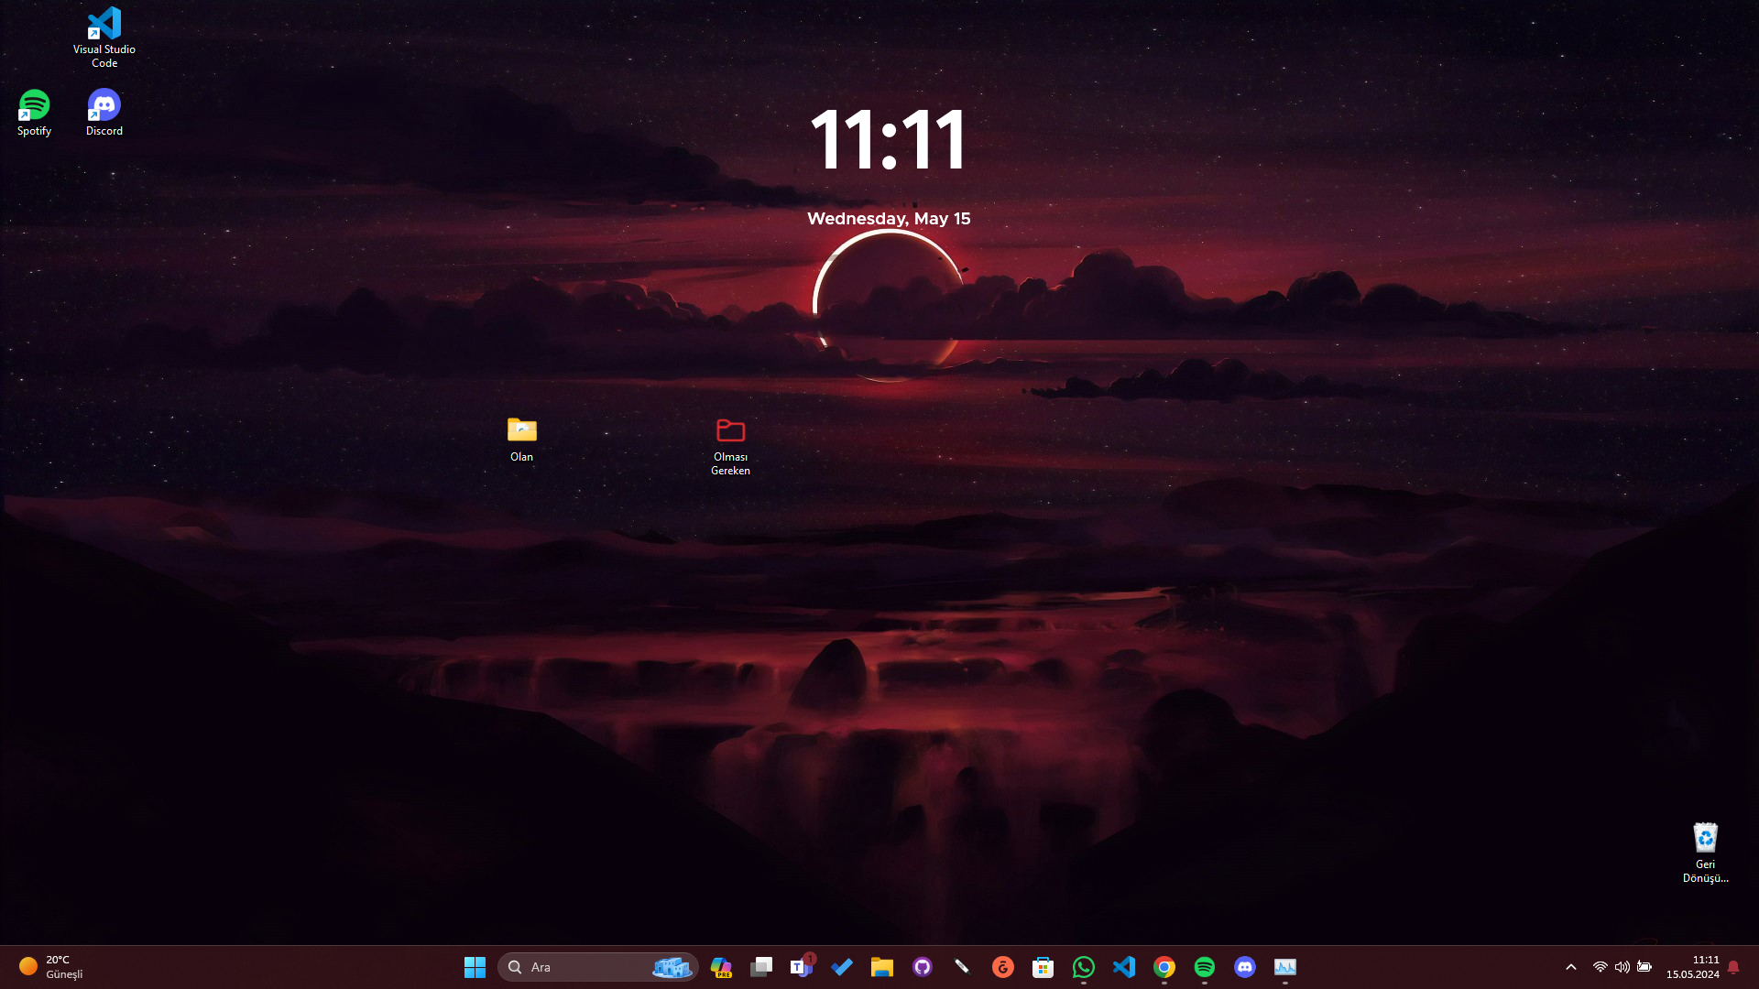Image resolution: width=1759 pixels, height=989 pixels.
Task: Open File Explorer from taskbar
Action: click(882, 967)
